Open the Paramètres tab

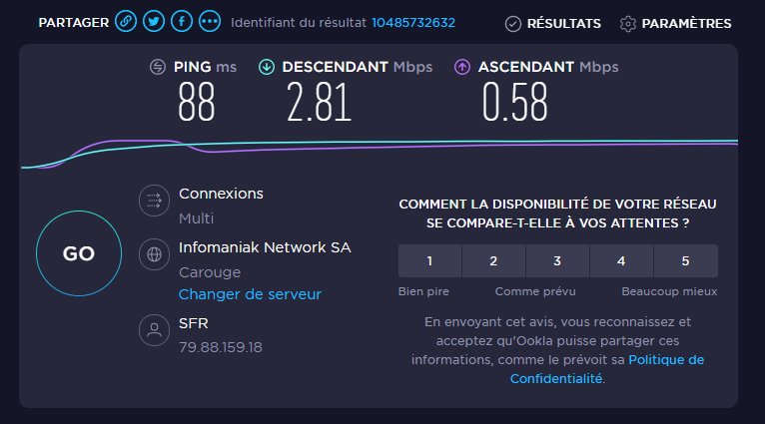pyautogui.click(x=675, y=23)
